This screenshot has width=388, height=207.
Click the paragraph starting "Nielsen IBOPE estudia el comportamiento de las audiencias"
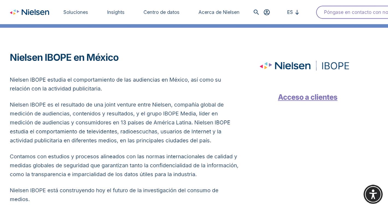[115, 84]
